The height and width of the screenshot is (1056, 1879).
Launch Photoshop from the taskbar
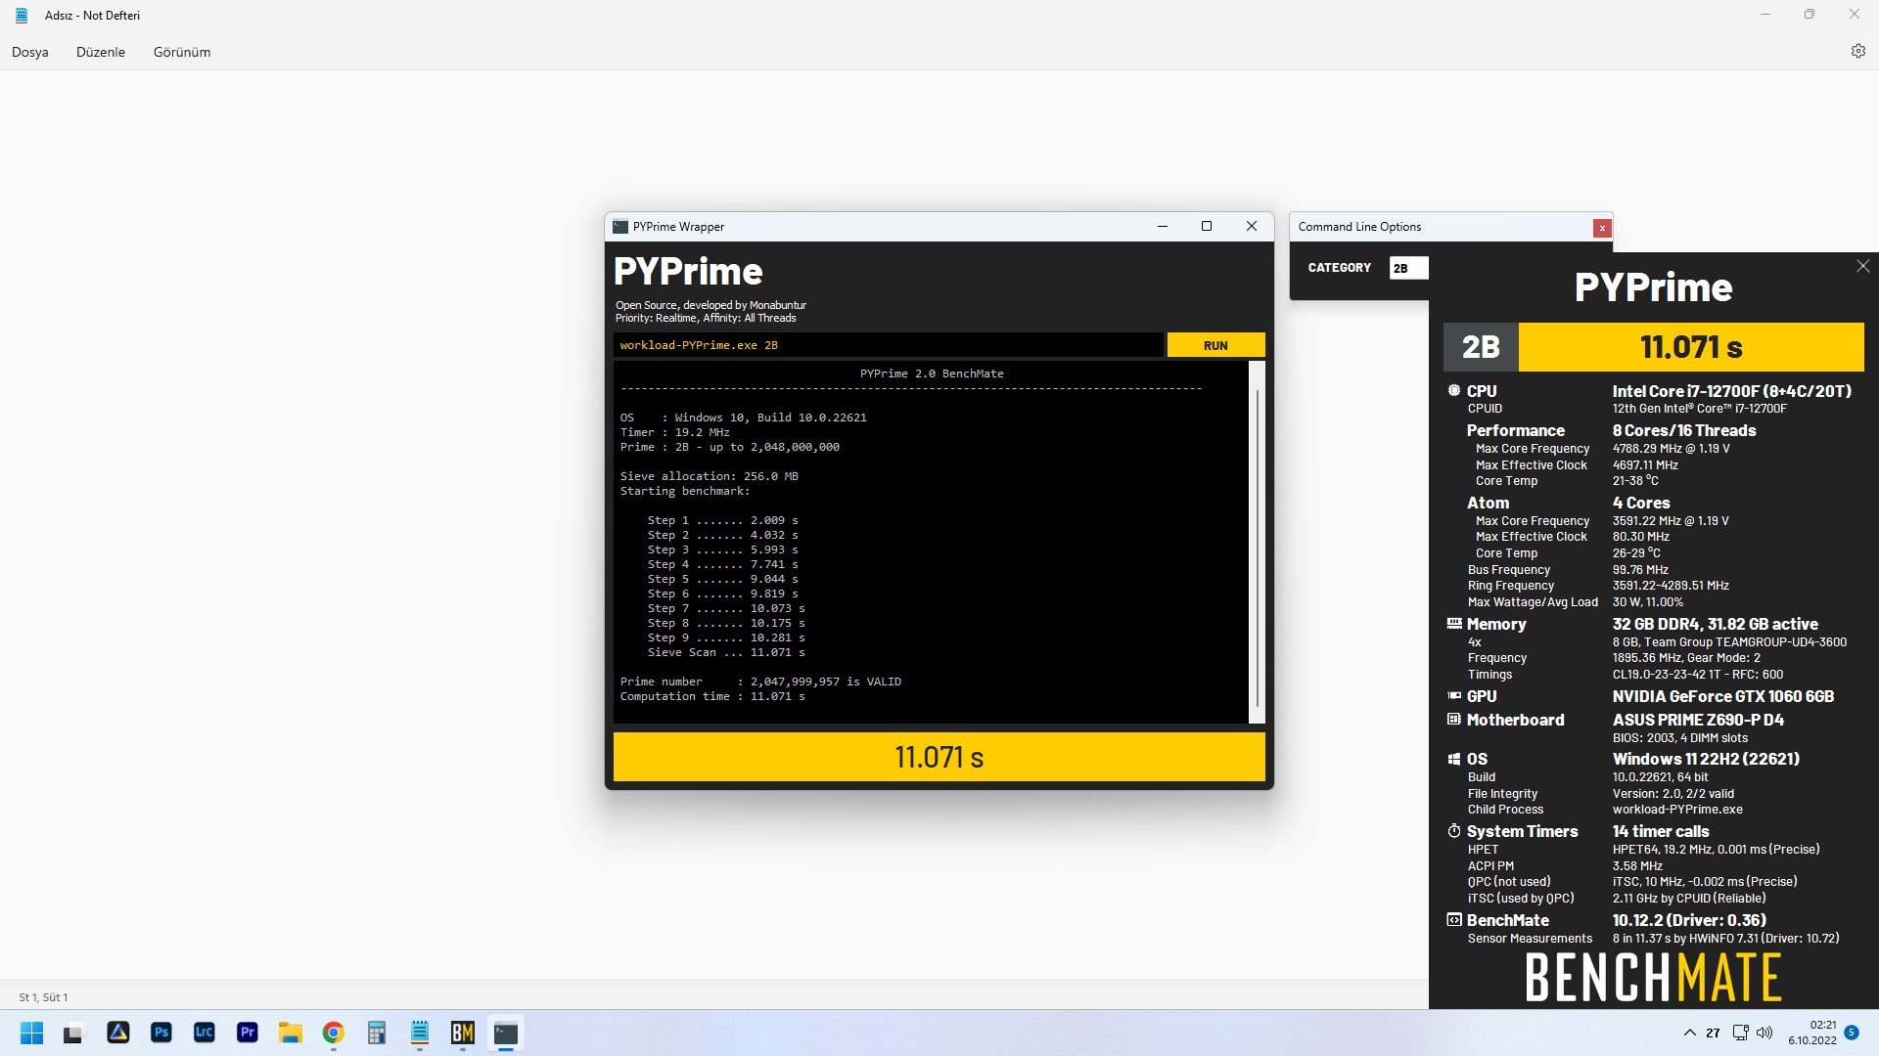[x=161, y=1033]
